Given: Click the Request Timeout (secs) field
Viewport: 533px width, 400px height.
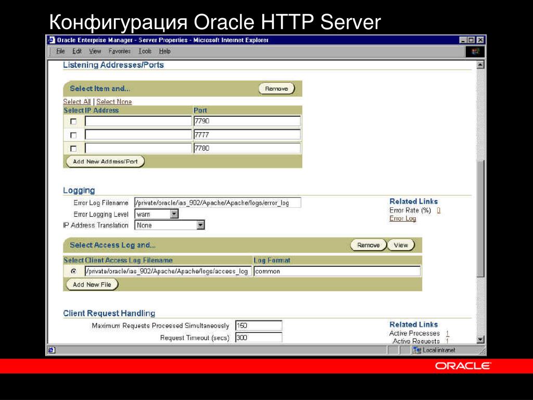Looking at the screenshot, I should click(x=259, y=337).
